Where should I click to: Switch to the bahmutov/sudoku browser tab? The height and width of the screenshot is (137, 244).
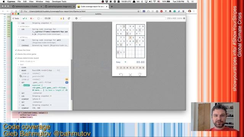pos(27,6)
